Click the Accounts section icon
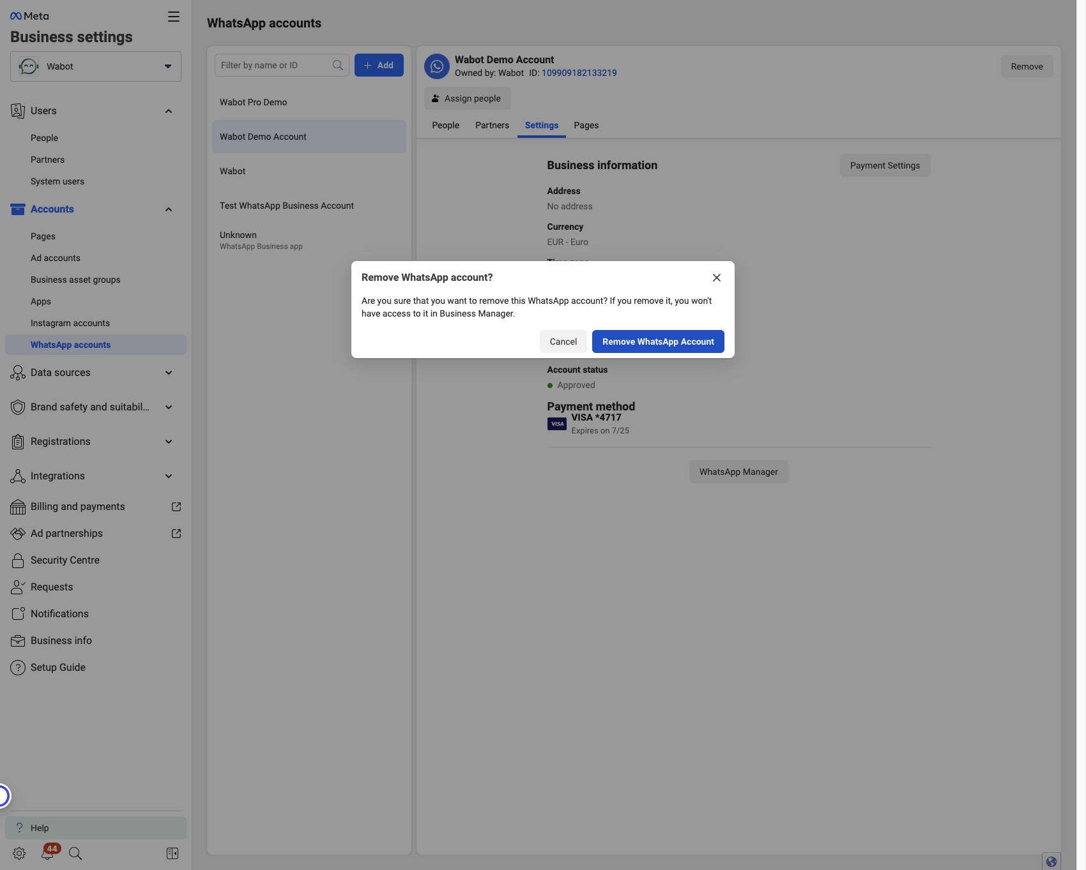Image resolution: width=1086 pixels, height=870 pixels. coord(18,209)
